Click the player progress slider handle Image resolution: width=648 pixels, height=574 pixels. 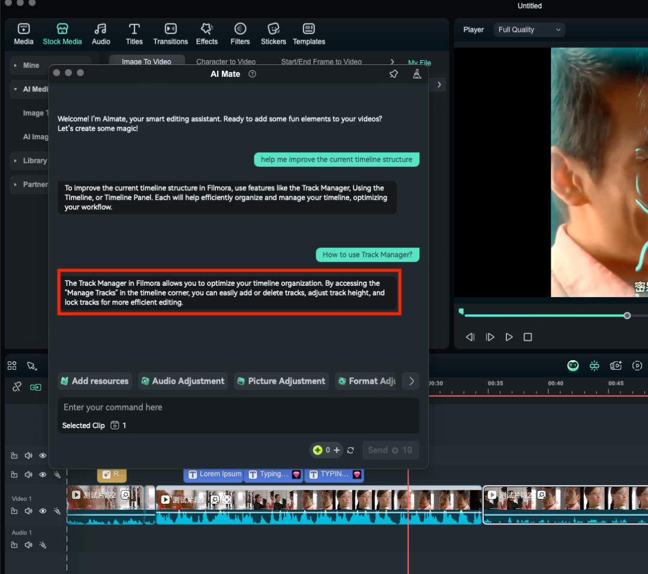pyautogui.click(x=626, y=316)
